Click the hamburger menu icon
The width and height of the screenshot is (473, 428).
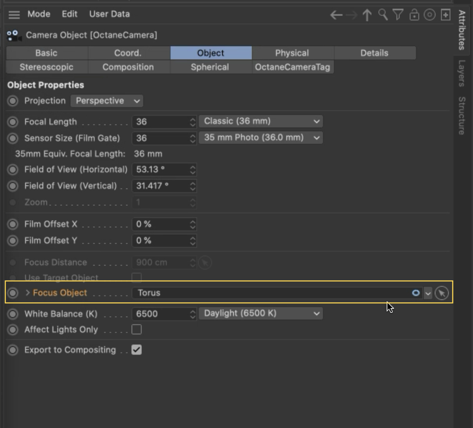(14, 15)
